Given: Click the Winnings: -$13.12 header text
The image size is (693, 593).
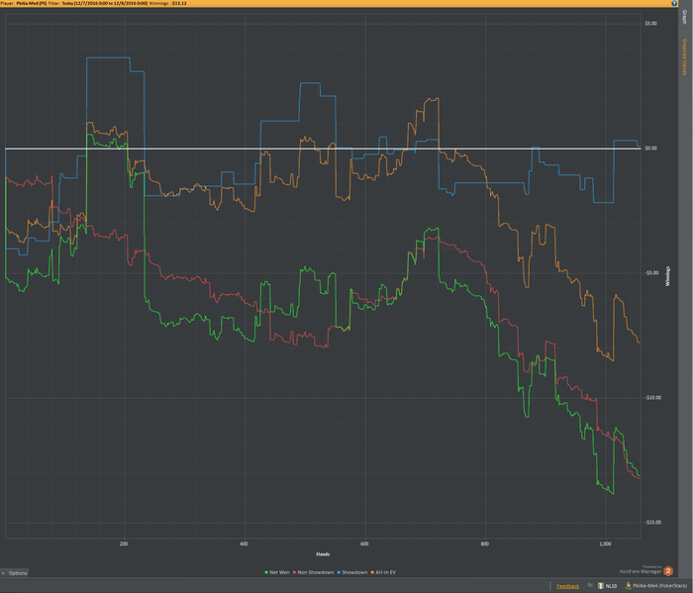Looking at the screenshot, I should 168,3.
